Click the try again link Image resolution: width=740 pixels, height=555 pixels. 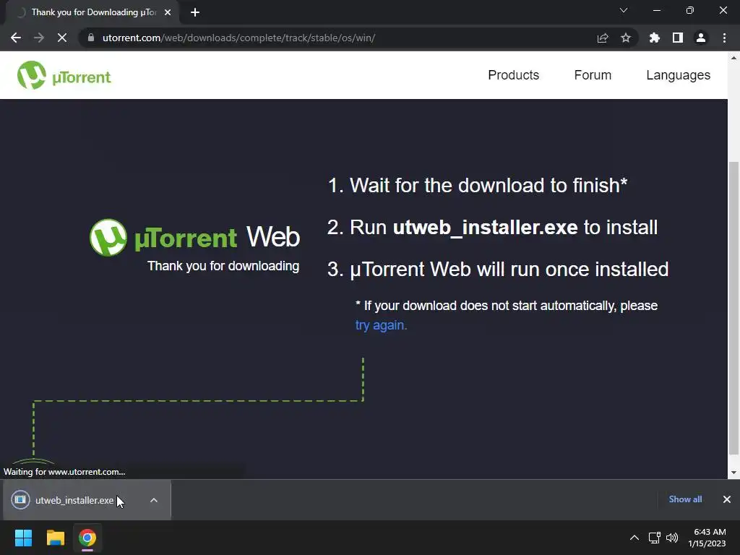pyautogui.click(x=381, y=325)
